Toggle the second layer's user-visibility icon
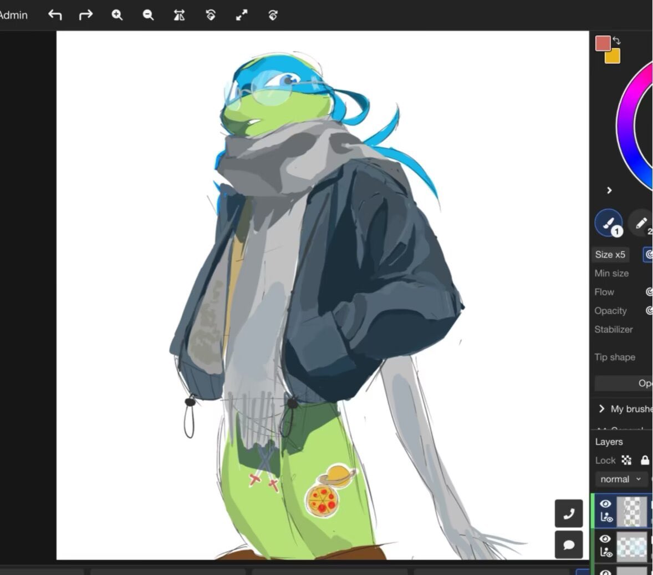 point(606,552)
